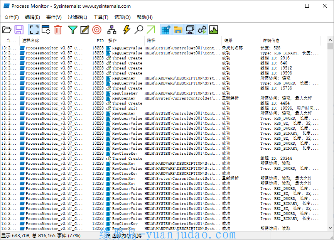Screen dimensions: 334x240
Task: Toggle Show Network Activity monitor icon
Action: pos(190,30)
